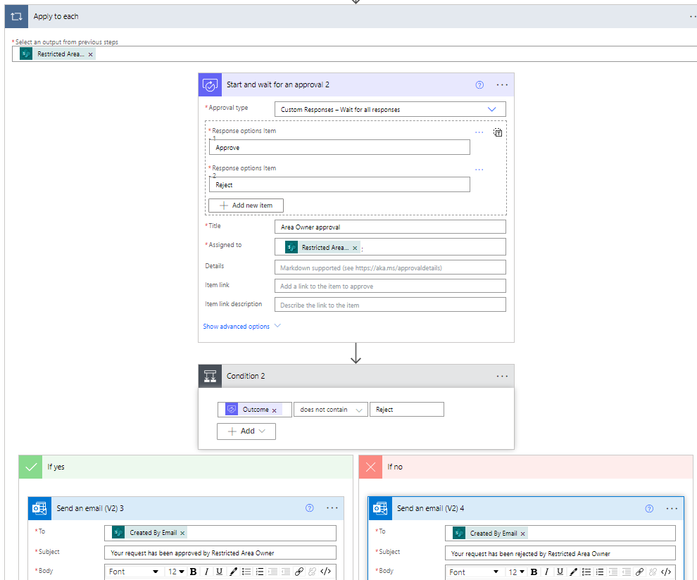Image resolution: width=697 pixels, height=580 pixels.
Task: Click Subject field of Send an email 4
Action: [x=560, y=553]
